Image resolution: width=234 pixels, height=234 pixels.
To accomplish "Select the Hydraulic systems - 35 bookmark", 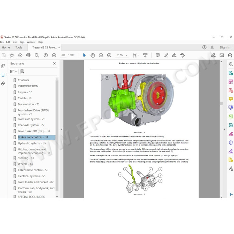I will point(32,143).
